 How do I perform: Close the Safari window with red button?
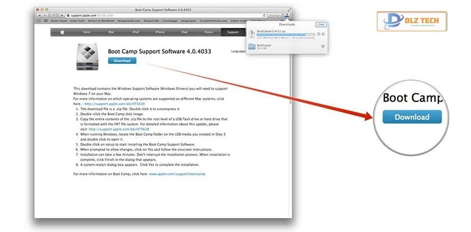(x=38, y=10)
